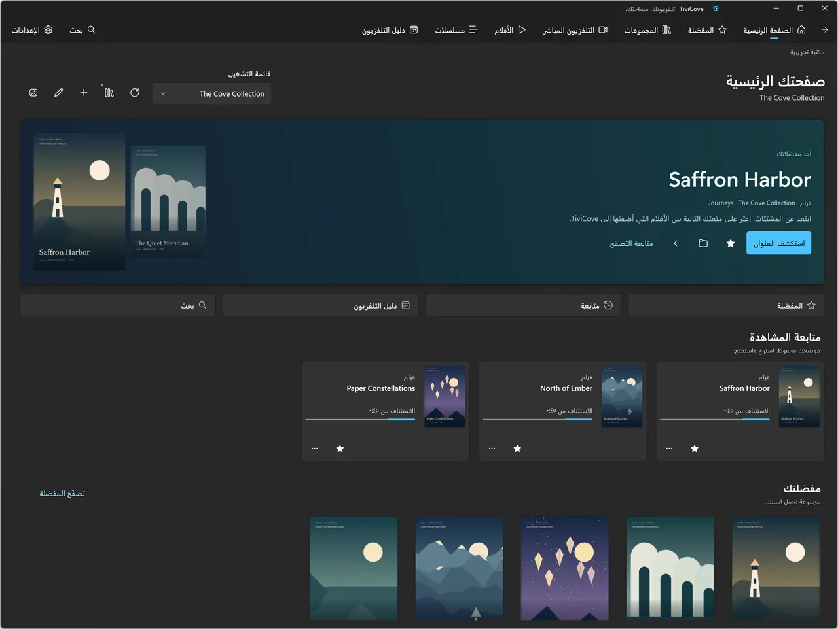Open the paper lanterns poster in favorites row
The image size is (838, 629).
click(565, 568)
